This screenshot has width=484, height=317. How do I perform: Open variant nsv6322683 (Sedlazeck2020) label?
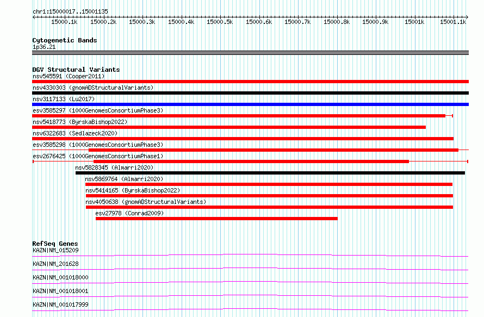(75, 133)
